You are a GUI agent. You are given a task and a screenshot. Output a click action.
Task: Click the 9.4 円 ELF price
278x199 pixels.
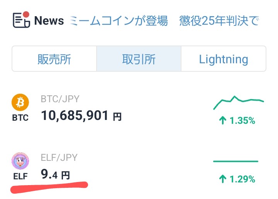click(x=55, y=174)
